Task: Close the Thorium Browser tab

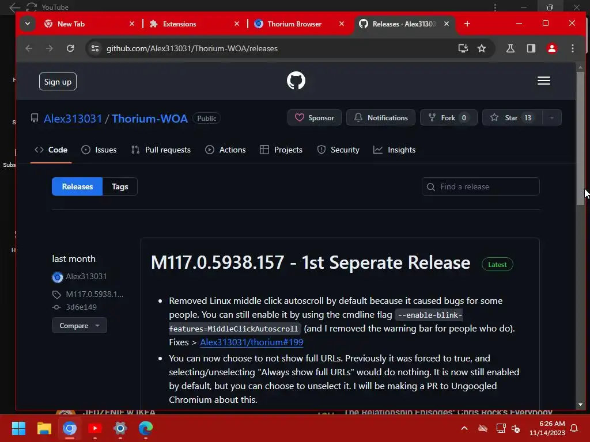Action: click(342, 24)
